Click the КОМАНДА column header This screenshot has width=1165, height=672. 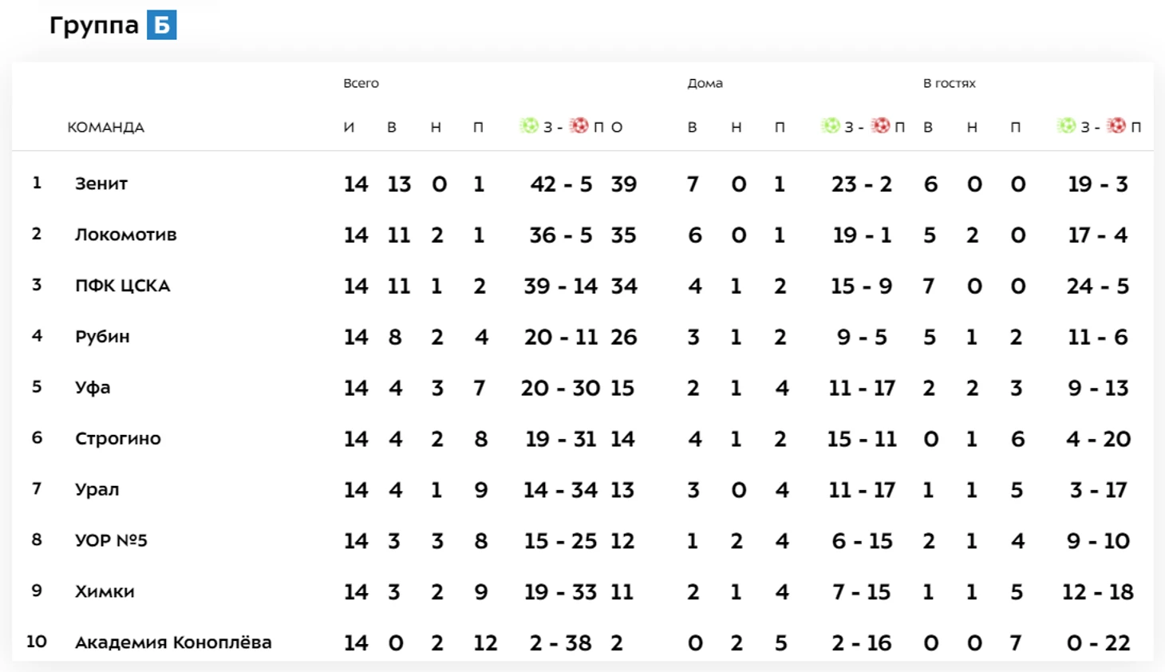(x=106, y=128)
